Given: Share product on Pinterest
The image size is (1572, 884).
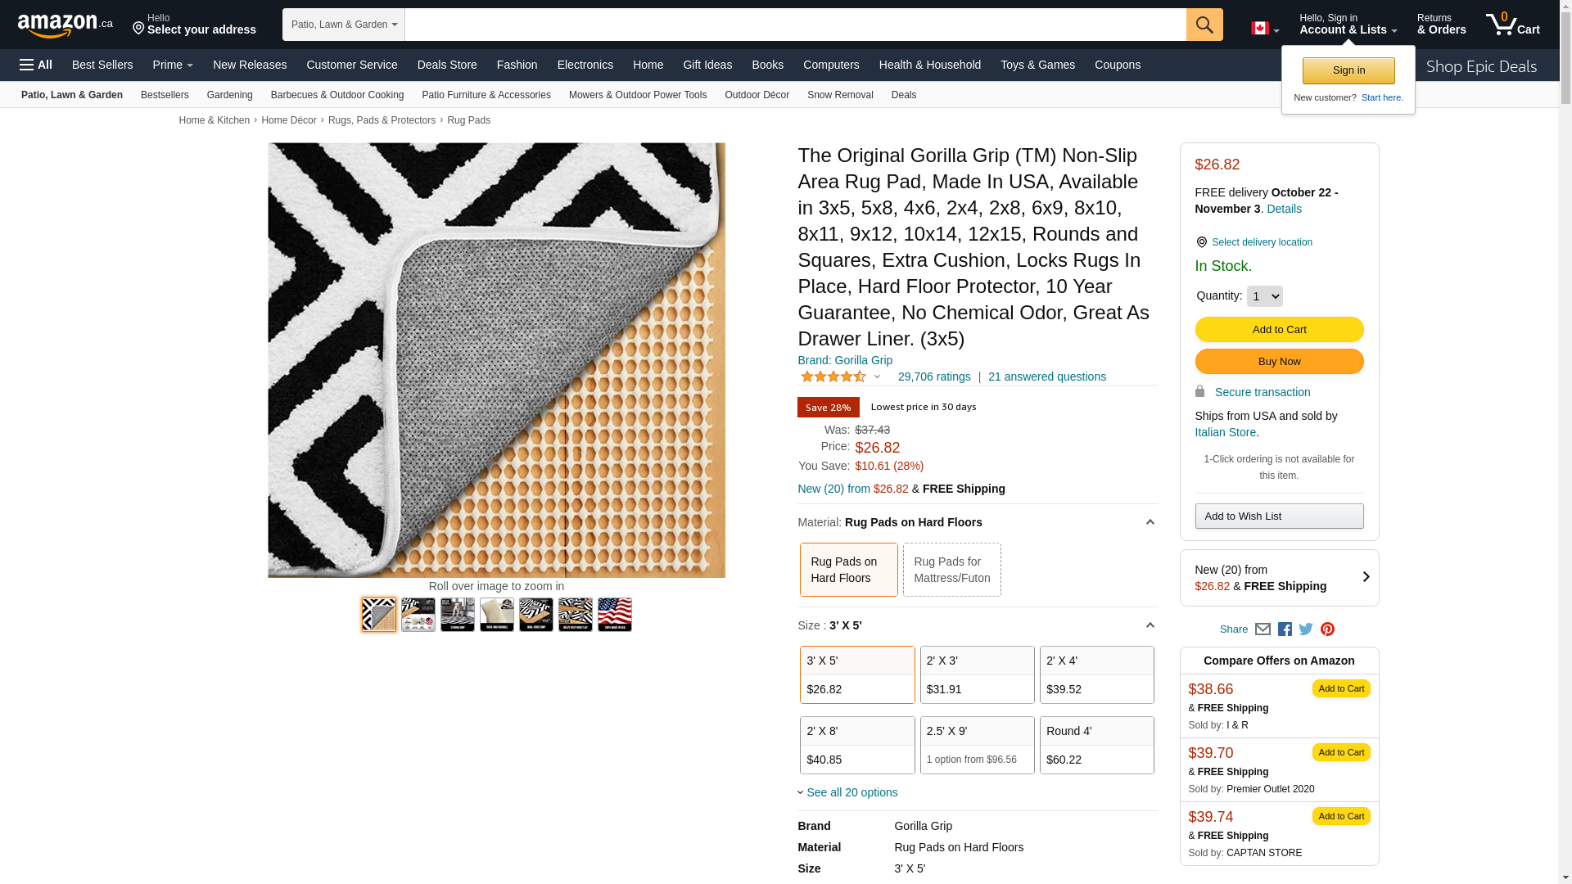Looking at the screenshot, I should [x=1327, y=629].
